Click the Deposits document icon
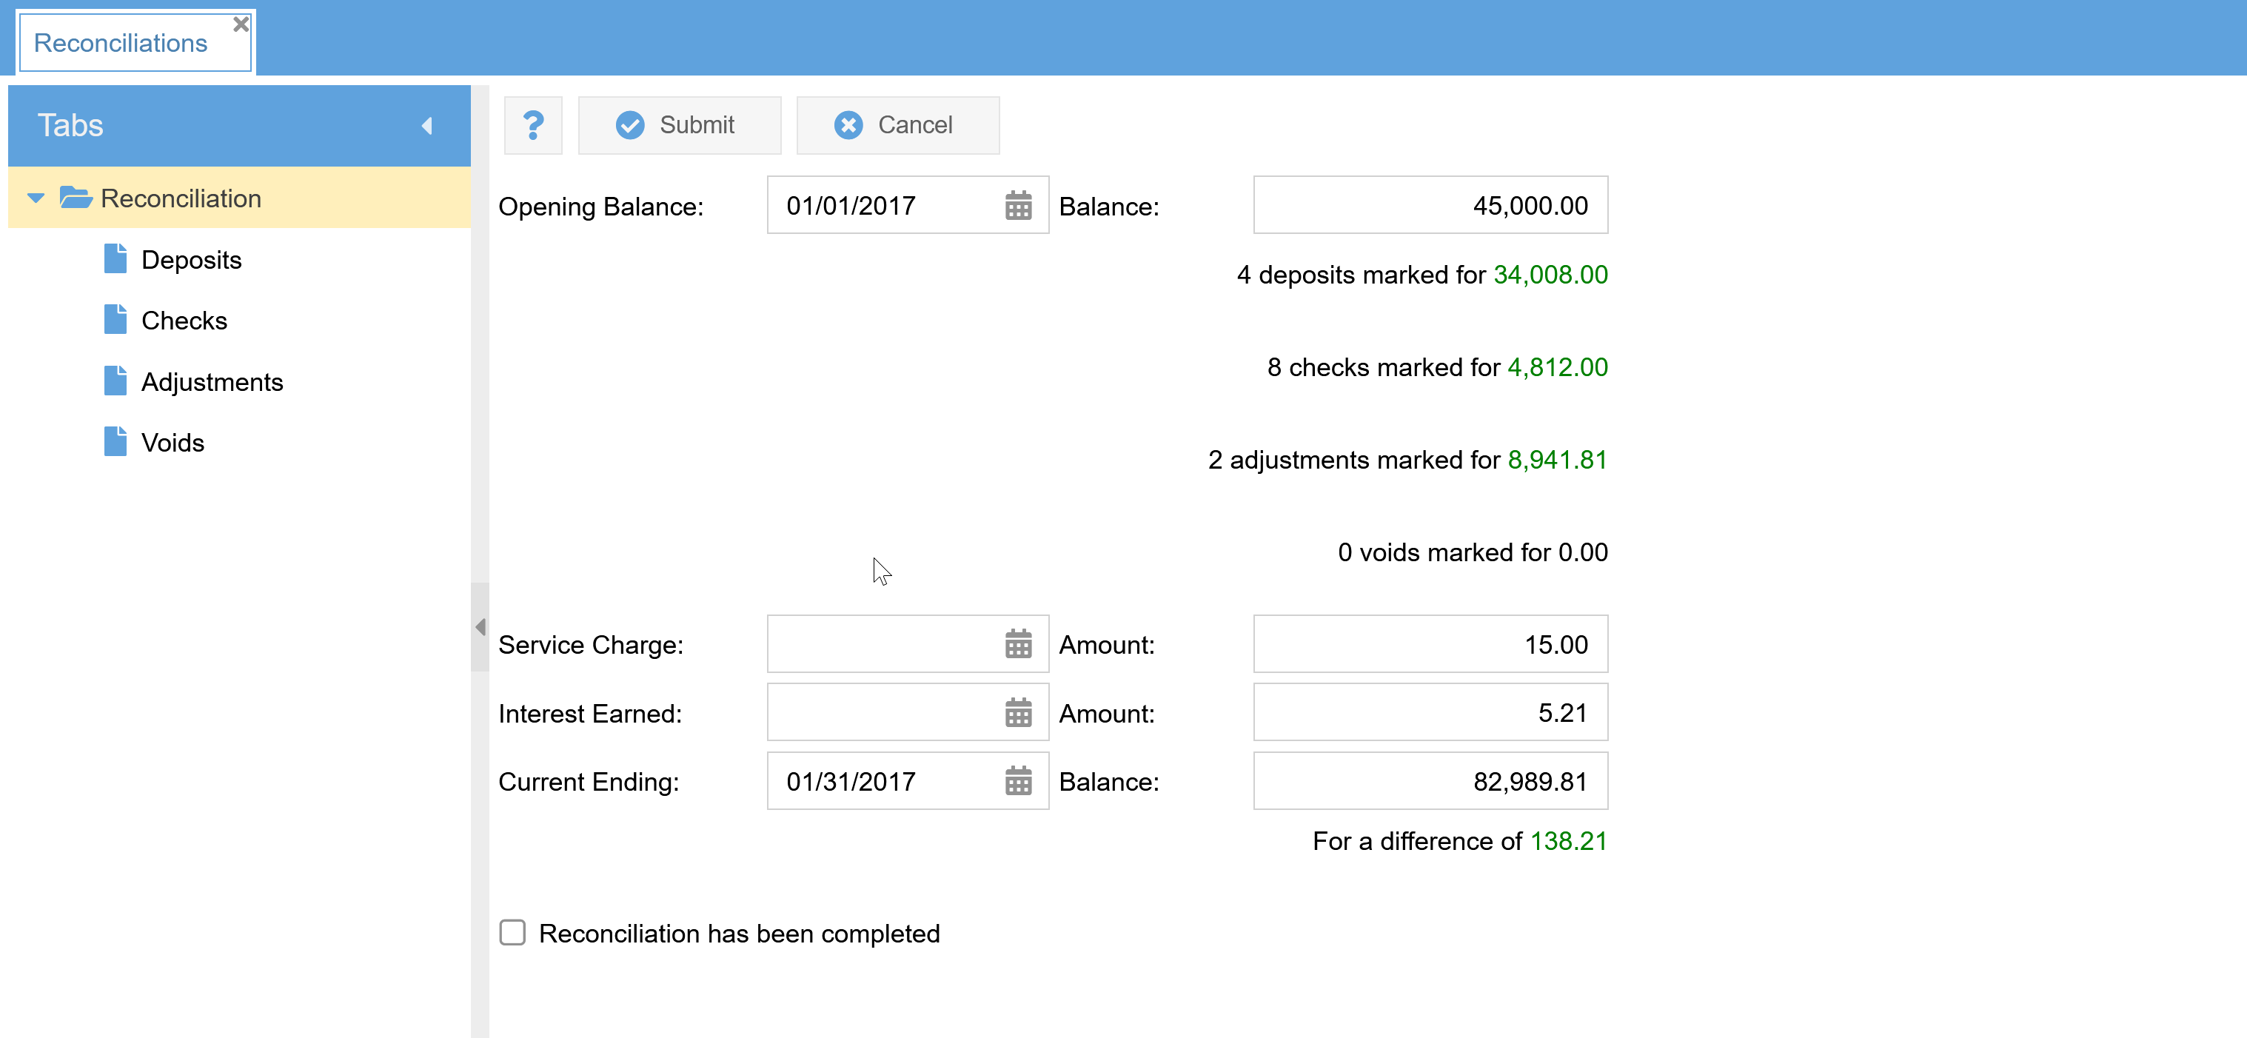2247x1038 pixels. coord(115,259)
